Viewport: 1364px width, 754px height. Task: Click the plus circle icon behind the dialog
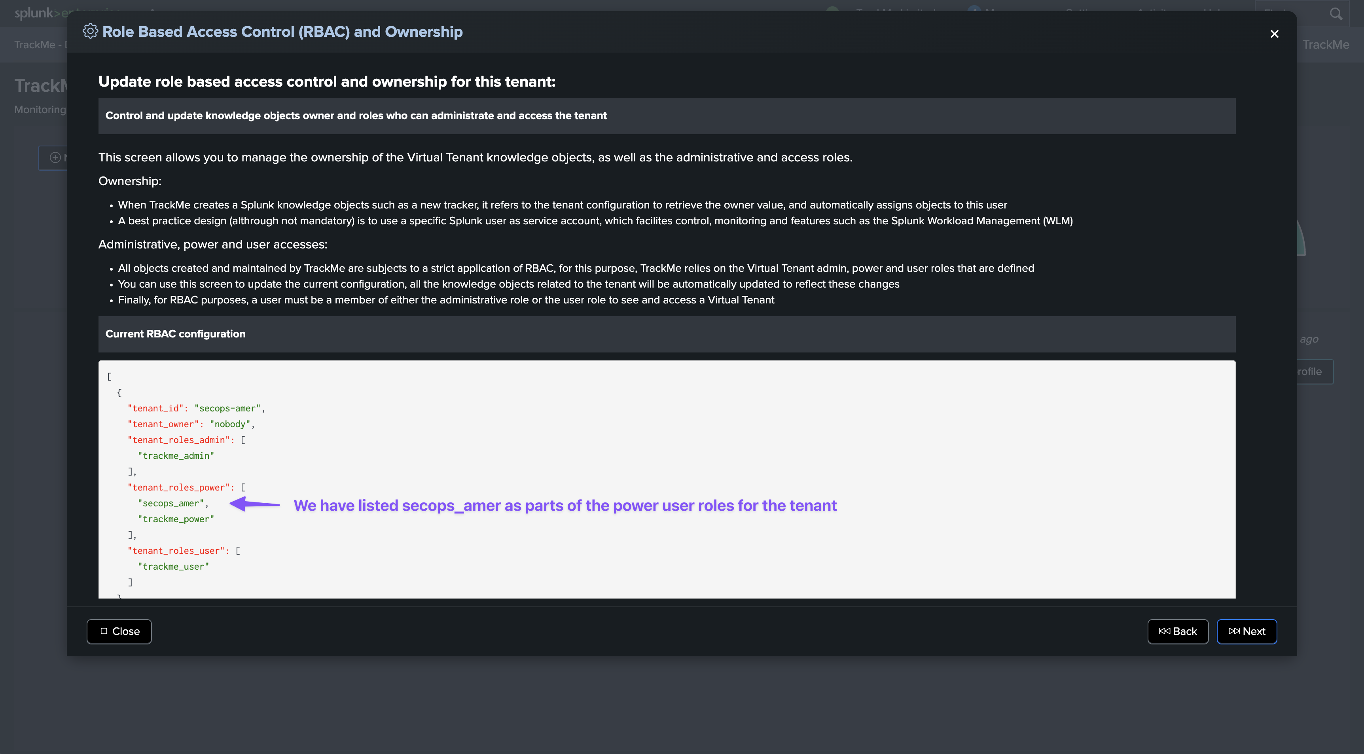click(55, 157)
